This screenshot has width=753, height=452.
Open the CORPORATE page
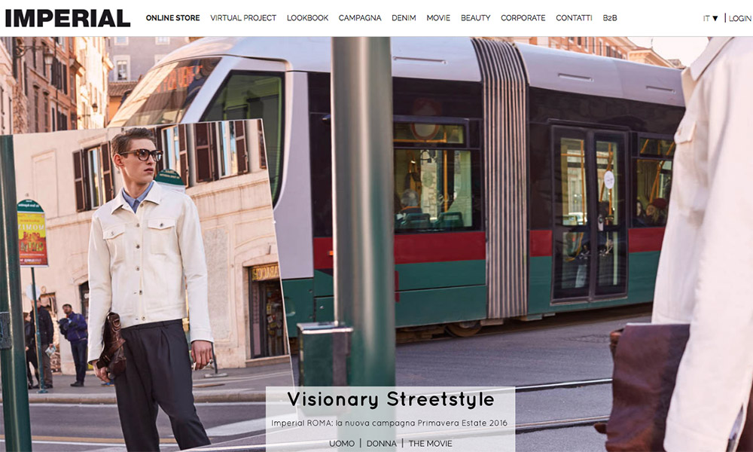523,18
